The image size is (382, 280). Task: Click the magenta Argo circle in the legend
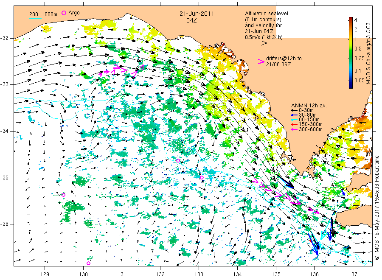click(64, 13)
